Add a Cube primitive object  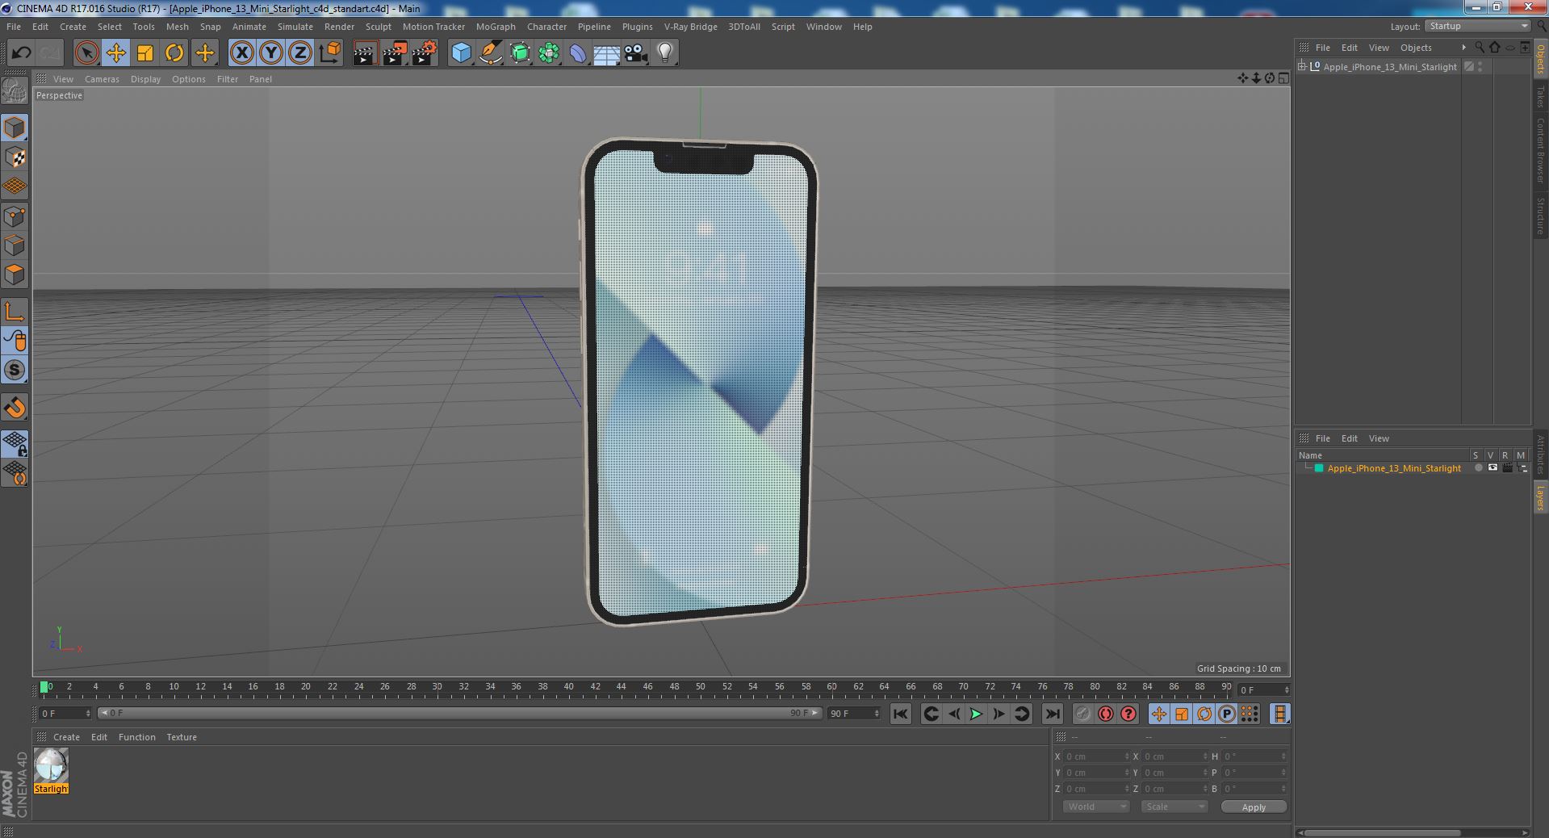[461, 53]
